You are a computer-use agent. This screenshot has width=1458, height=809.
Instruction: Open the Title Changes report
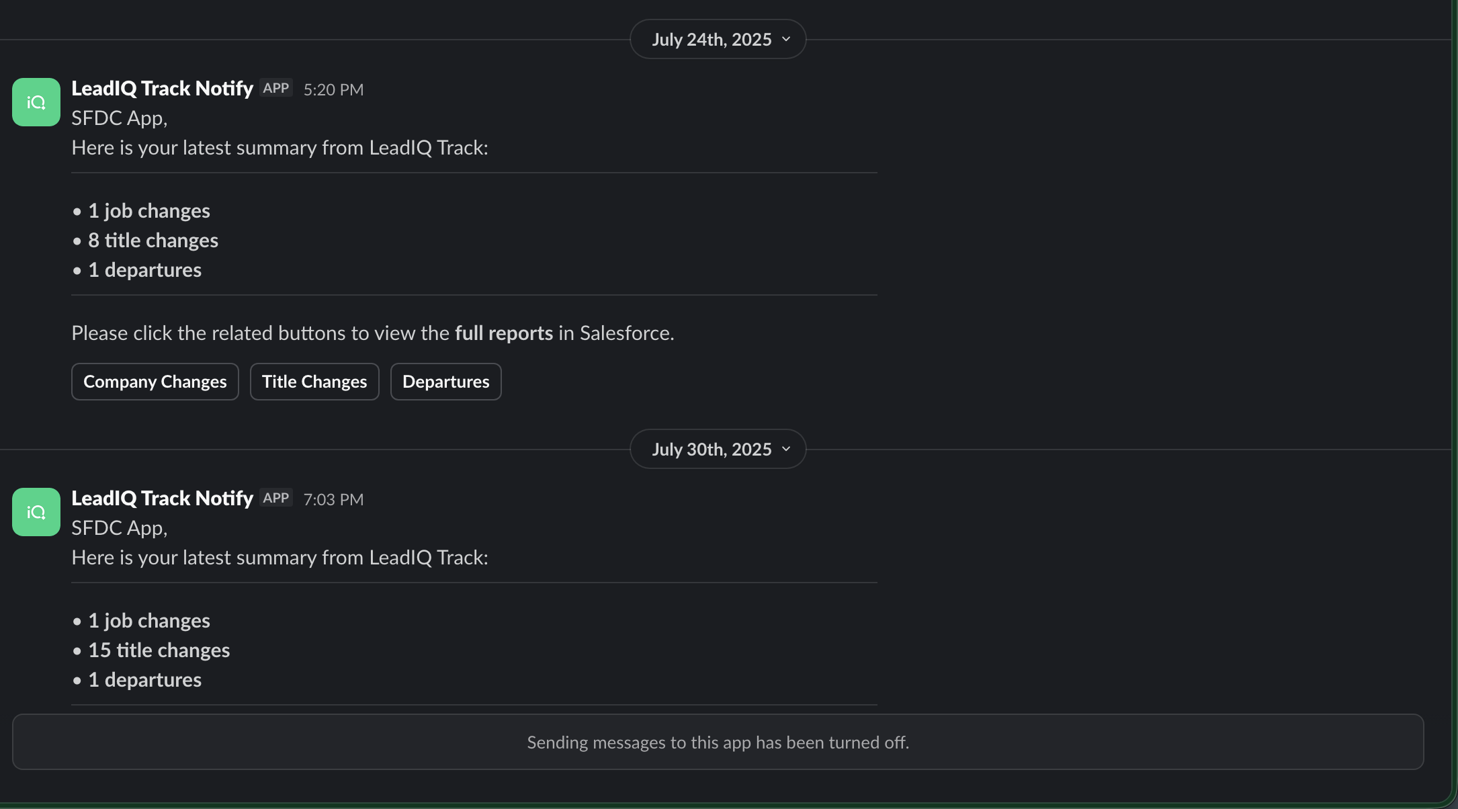[314, 381]
